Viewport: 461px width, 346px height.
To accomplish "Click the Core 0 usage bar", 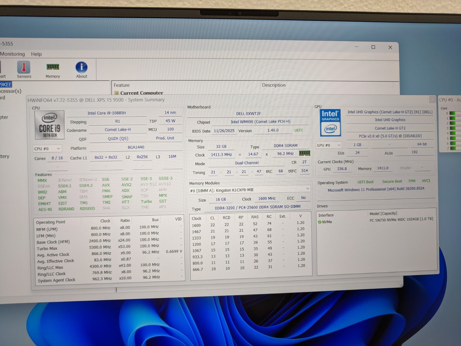I will [455, 113].
